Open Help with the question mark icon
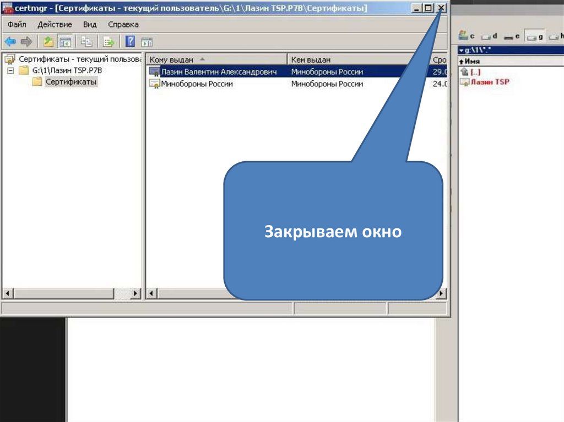564x422 pixels. [x=130, y=42]
